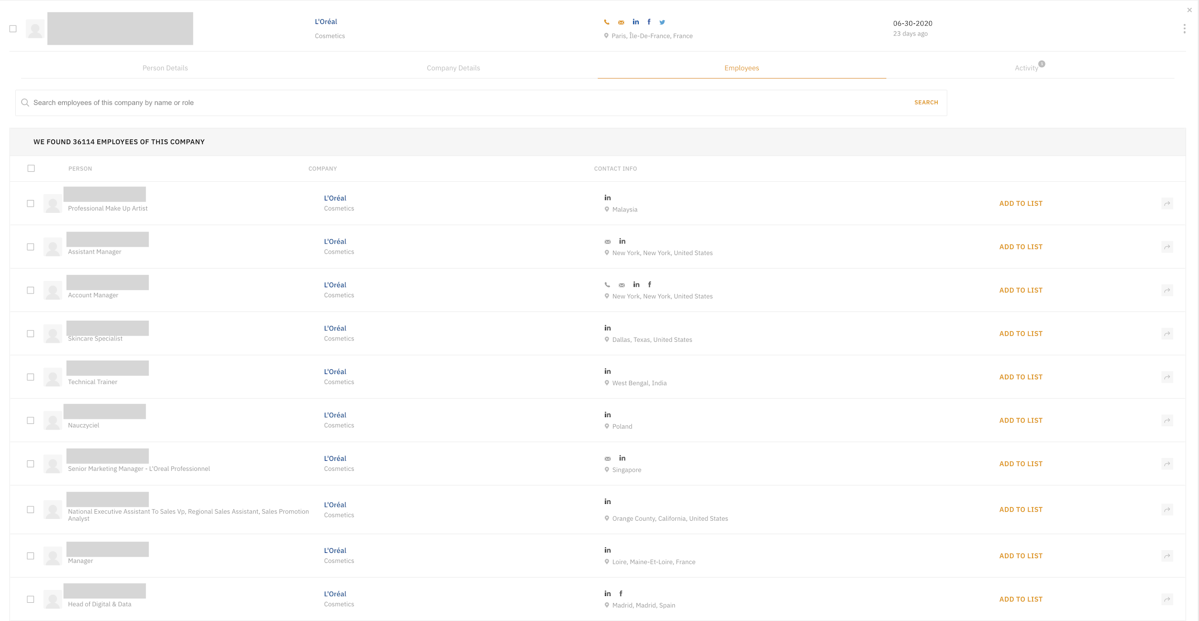
Task: Open the Activity tab
Action: coord(1027,68)
